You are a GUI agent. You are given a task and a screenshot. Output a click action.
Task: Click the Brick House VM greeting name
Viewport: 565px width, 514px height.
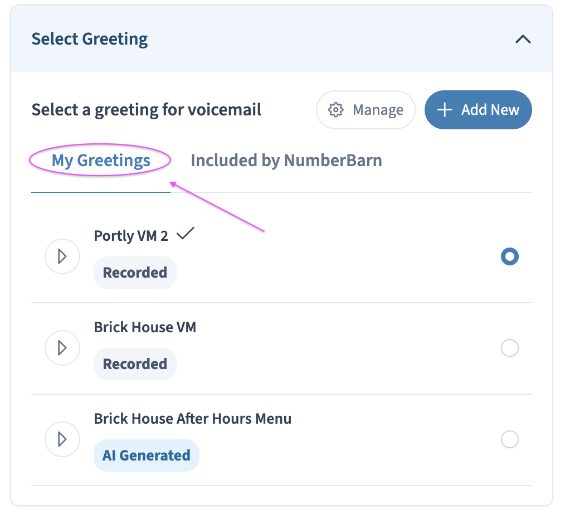[145, 327]
